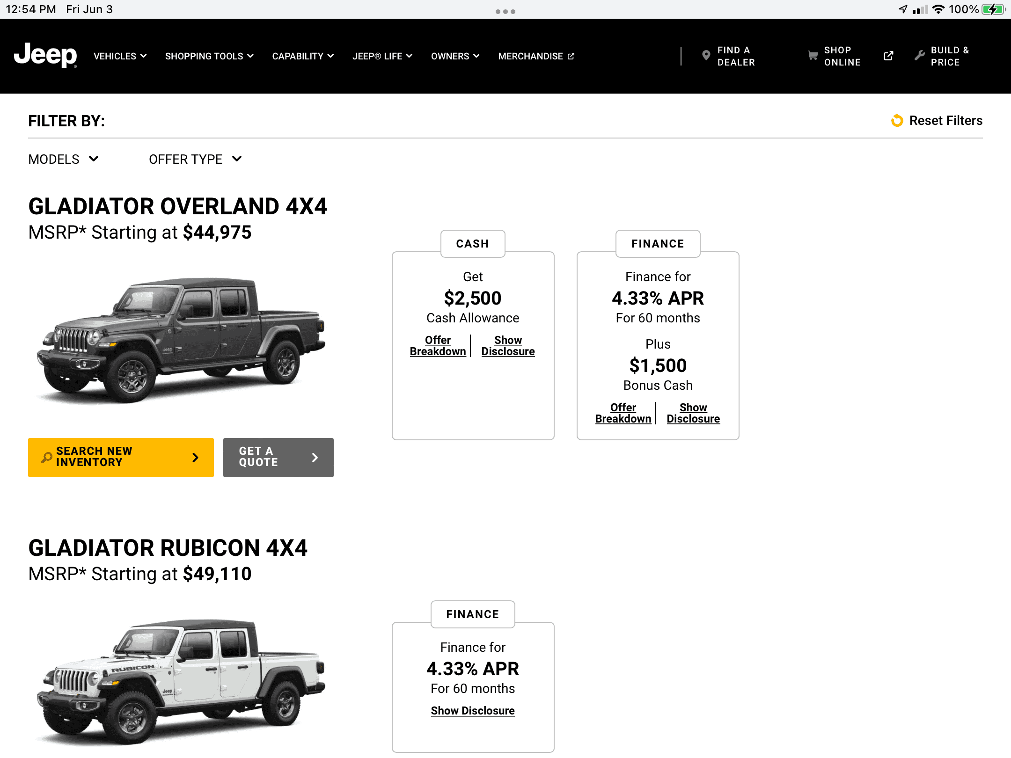The width and height of the screenshot is (1011, 758).
Task: Click the Wi-Fi icon in the status bar
Action: click(x=938, y=9)
